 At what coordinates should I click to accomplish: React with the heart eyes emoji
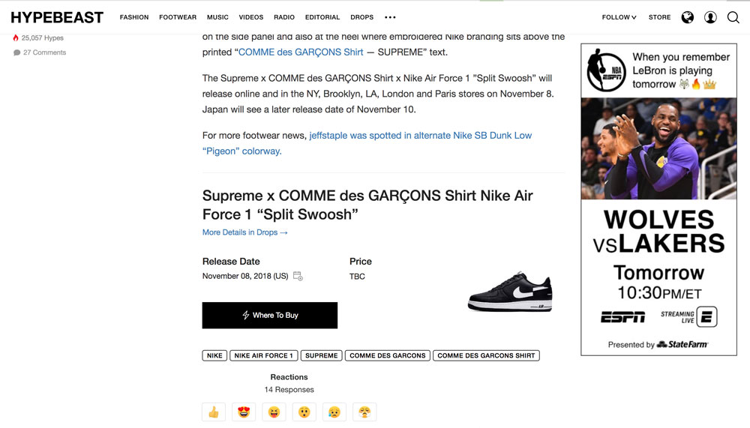tap(244, 412)
